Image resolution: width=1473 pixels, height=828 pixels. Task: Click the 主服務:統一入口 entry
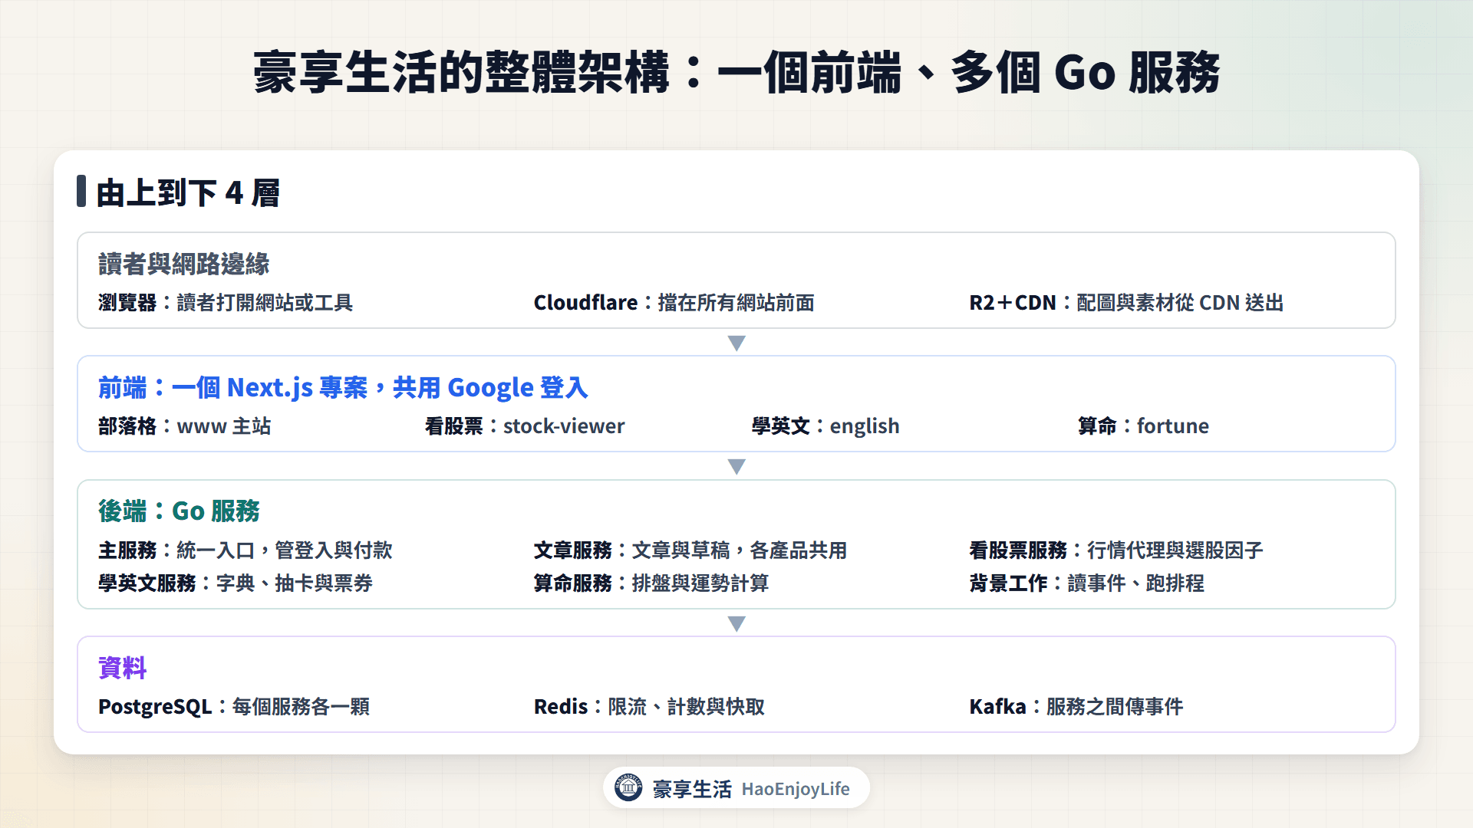245,550
